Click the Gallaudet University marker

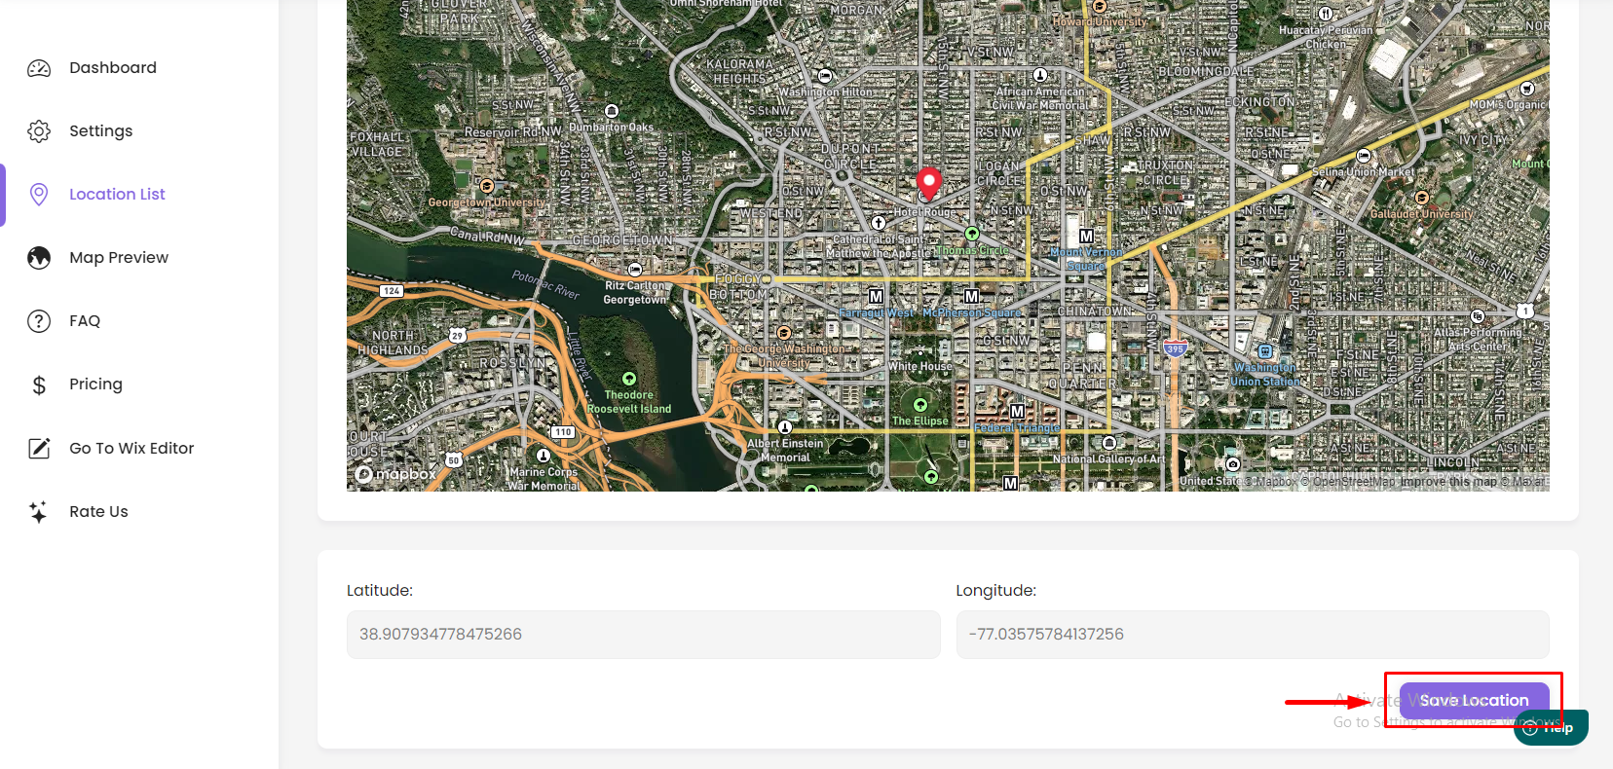pos(1422,198)
